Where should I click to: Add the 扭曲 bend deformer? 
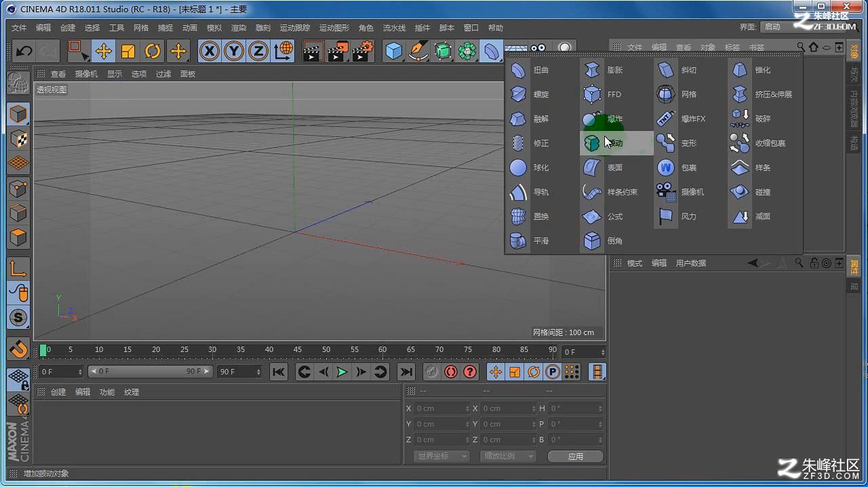[530, 70]
